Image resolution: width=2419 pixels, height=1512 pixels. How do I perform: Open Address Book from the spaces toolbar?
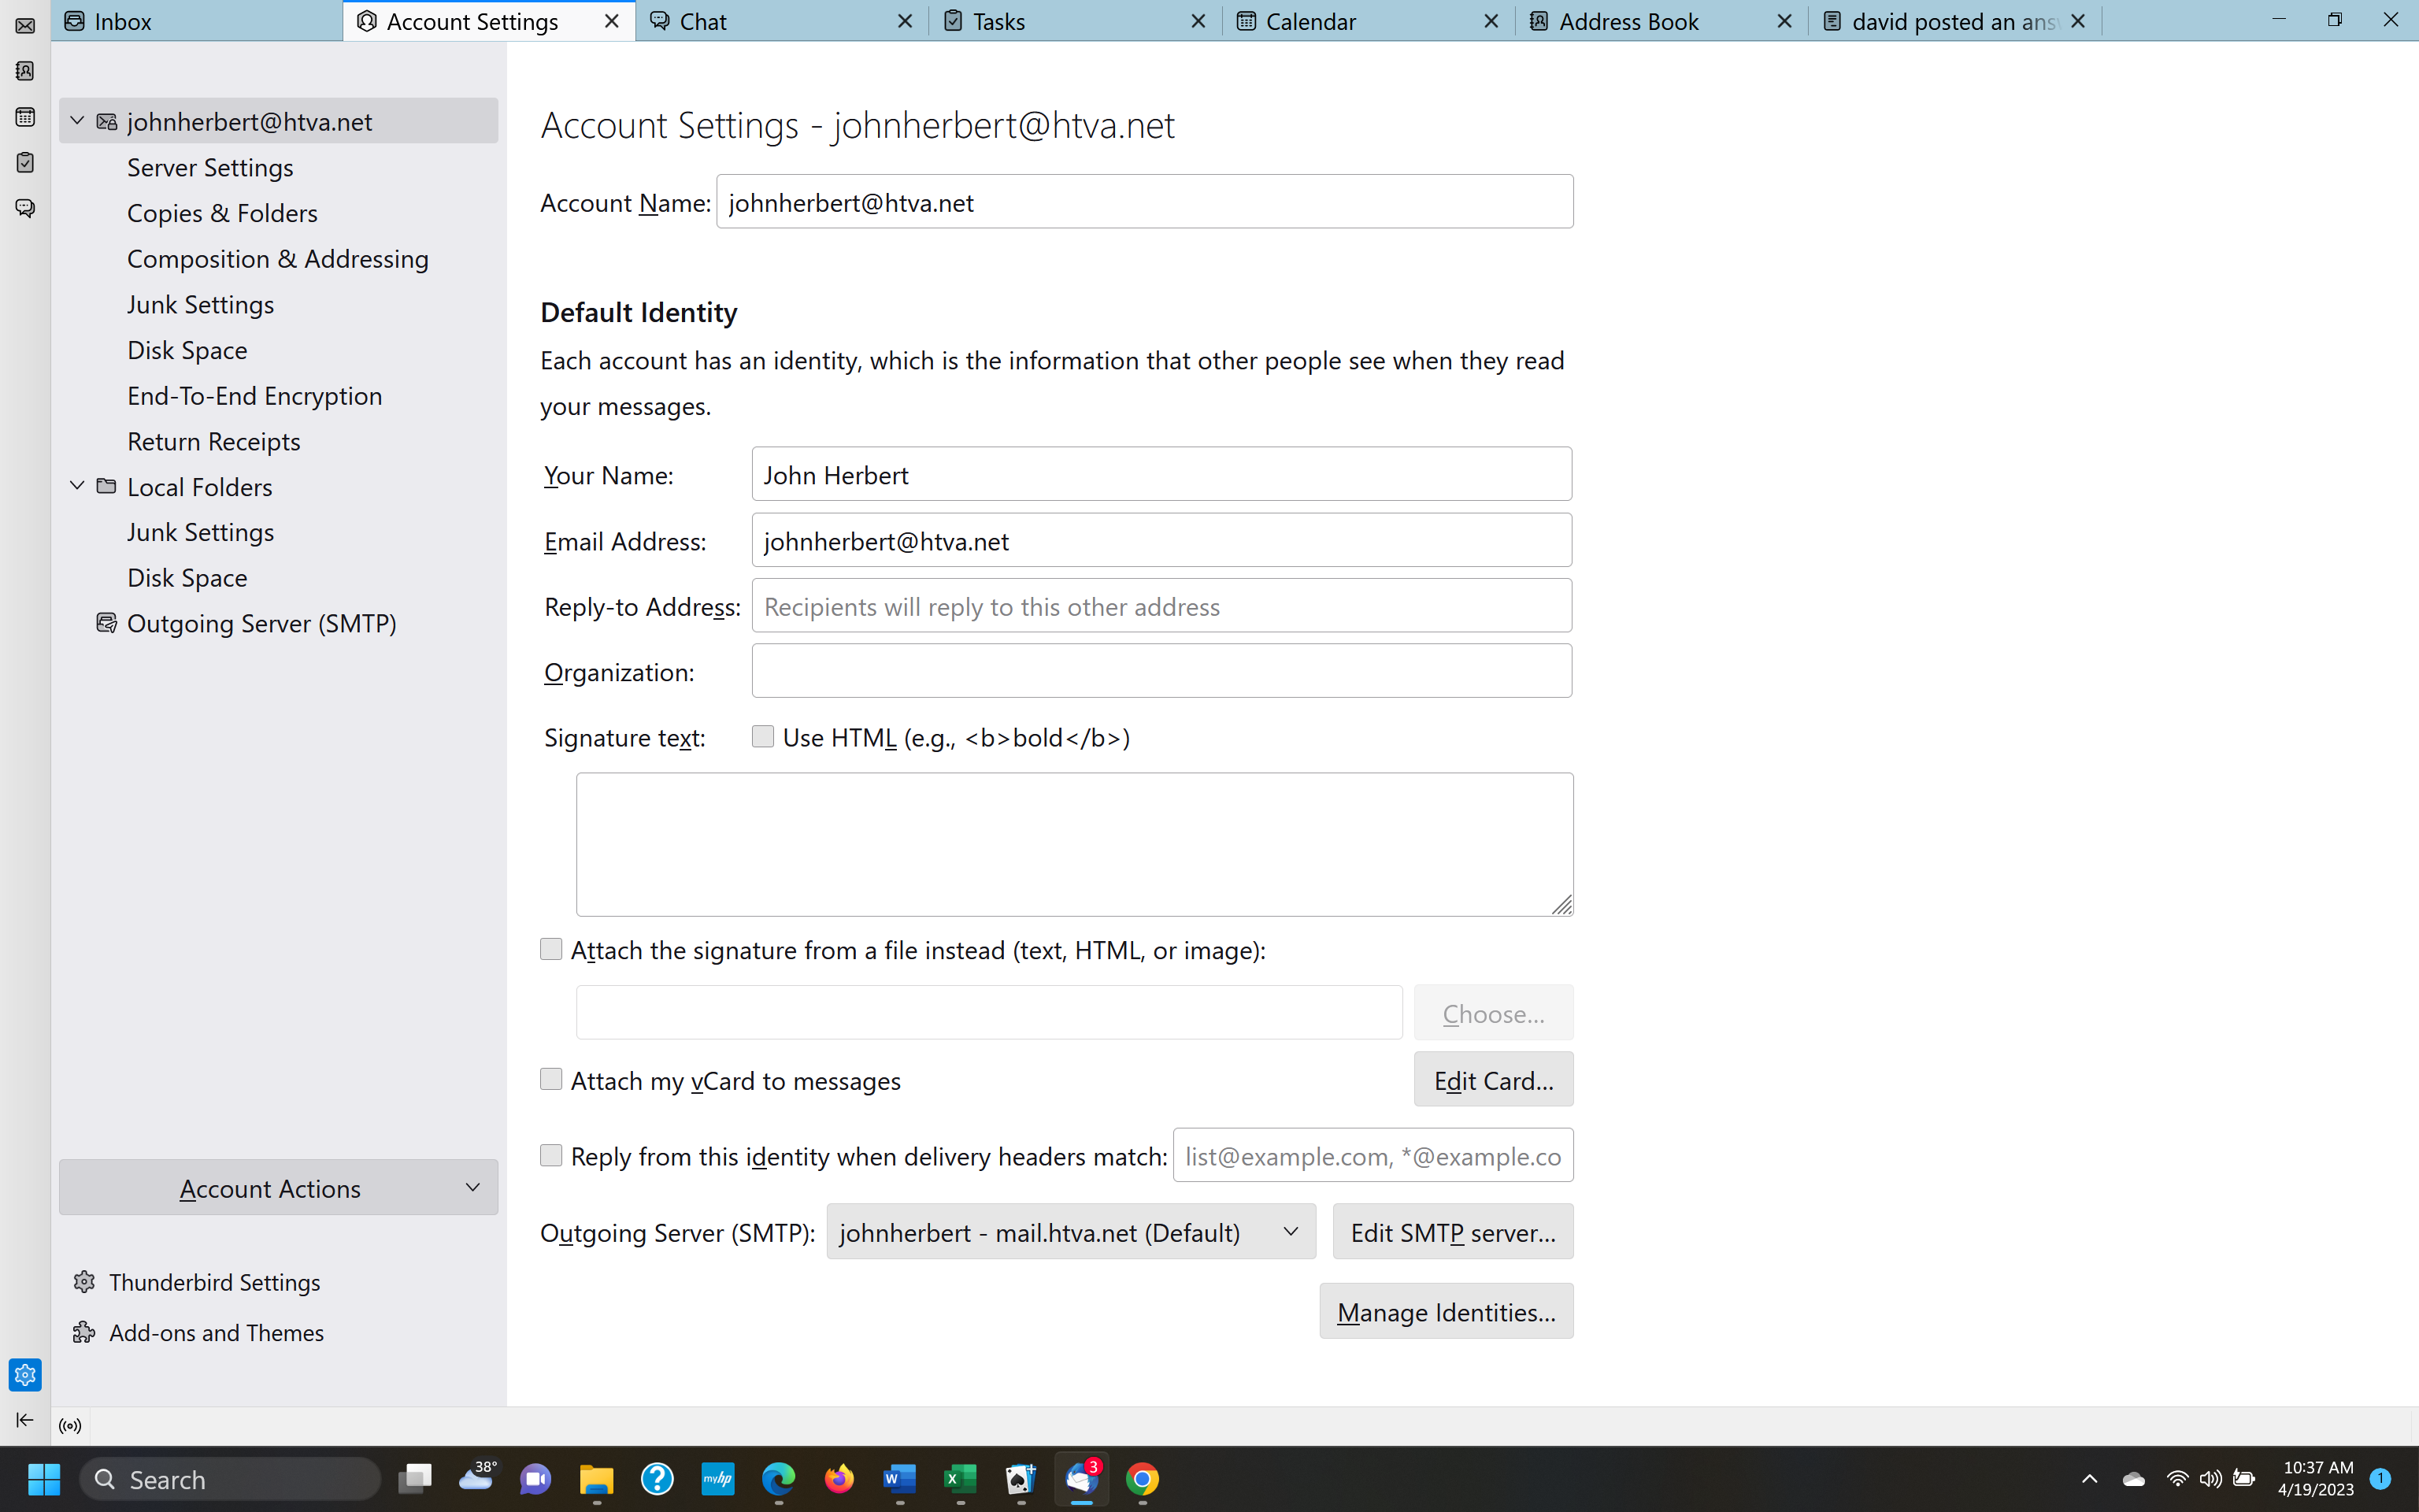point(25,71)
